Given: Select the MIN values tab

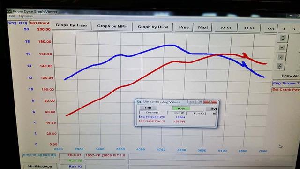Looking at the screenshot, I should click(148, 108).
